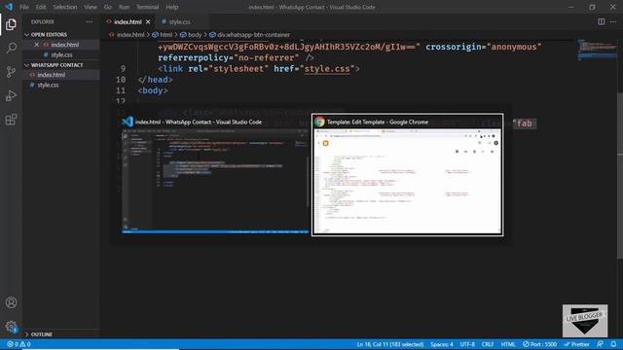Open the Go menu

(108, 7)
